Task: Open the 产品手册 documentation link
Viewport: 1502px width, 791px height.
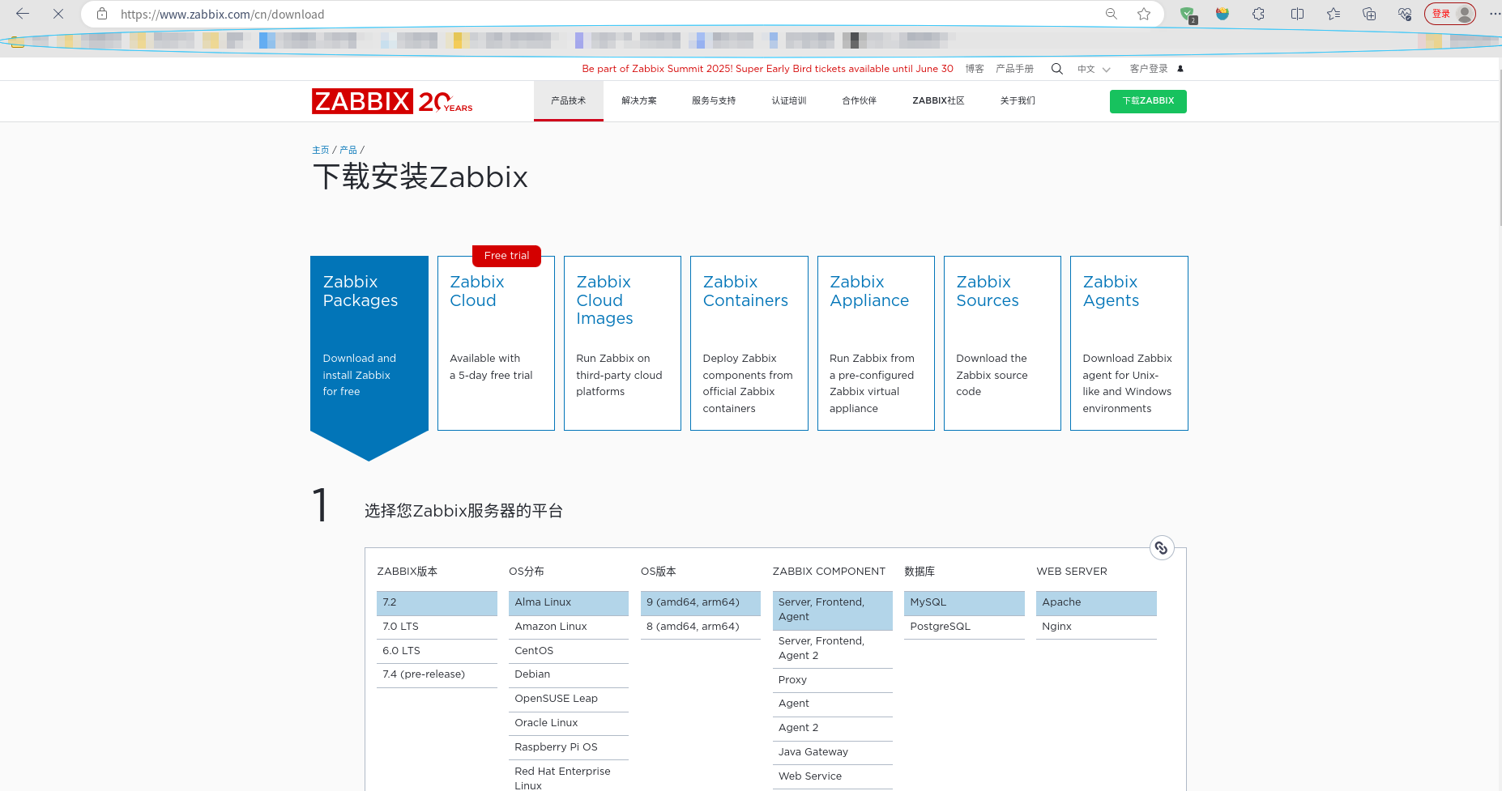Action: (1014, 69)
